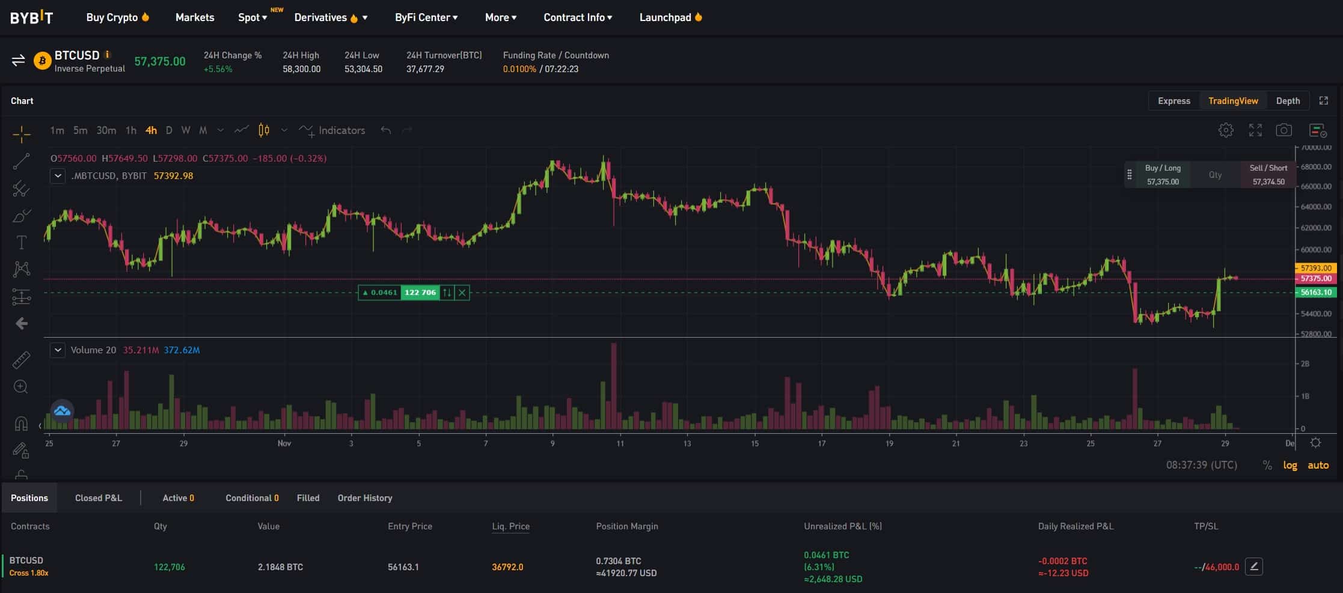
Task: Set the 4h timeframe
Action: [151, 130]
